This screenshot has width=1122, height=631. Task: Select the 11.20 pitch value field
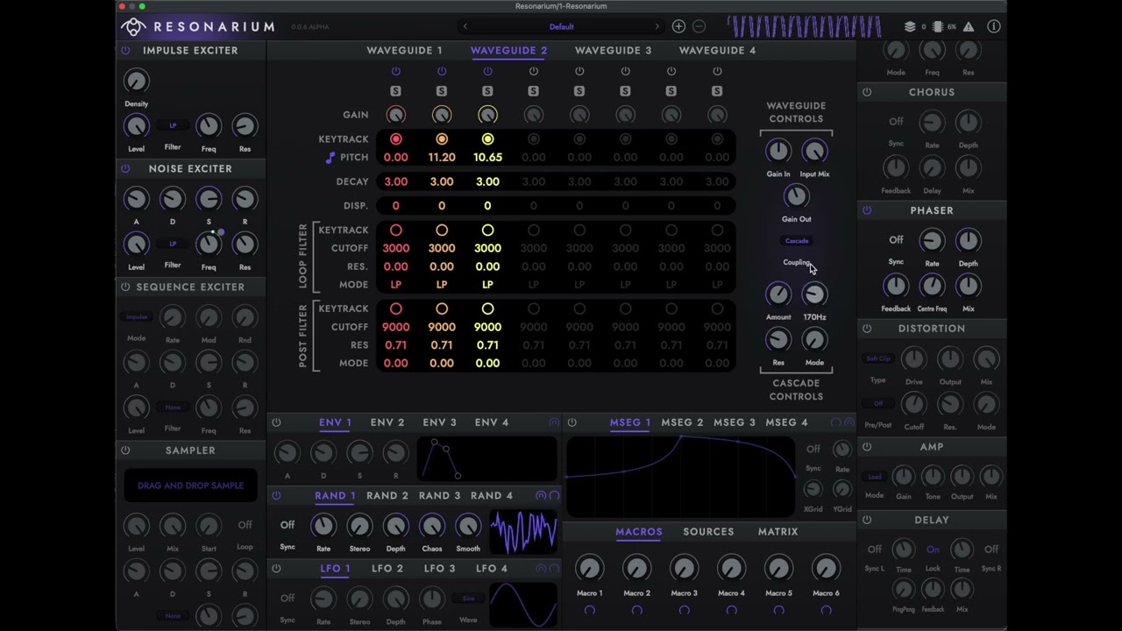click(x=442, y=158)
